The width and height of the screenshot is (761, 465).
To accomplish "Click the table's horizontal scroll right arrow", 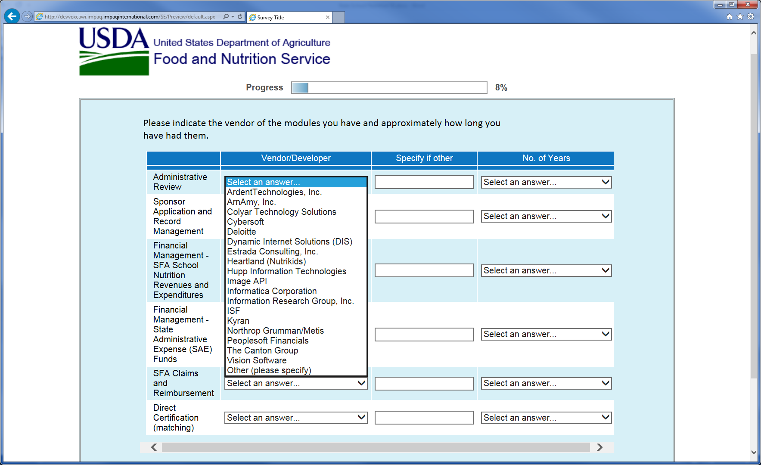I will coord(599,447).
